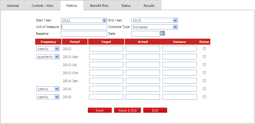Open the frequency dropdown for 2012 row
The image size is (255, 124).
pyautogui.click(x=48, y=49)
